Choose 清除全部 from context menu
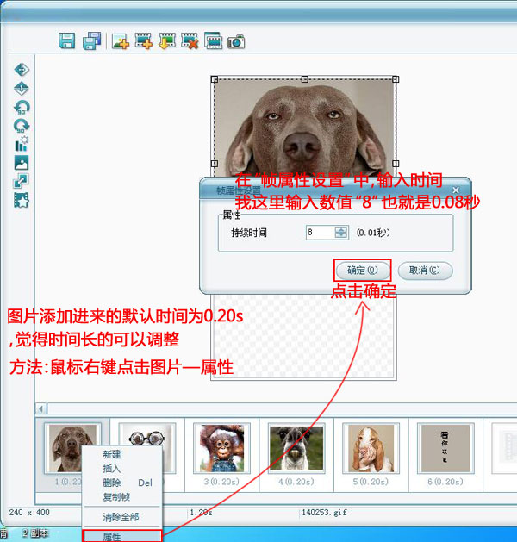 121,517
